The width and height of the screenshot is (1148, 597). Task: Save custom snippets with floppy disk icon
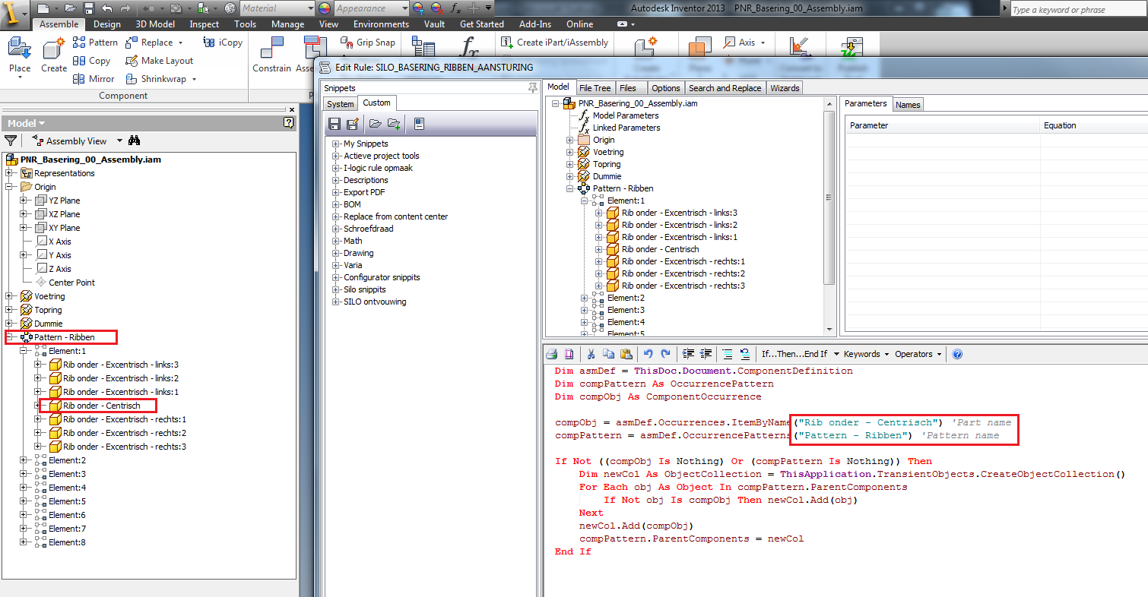(335, 123)
